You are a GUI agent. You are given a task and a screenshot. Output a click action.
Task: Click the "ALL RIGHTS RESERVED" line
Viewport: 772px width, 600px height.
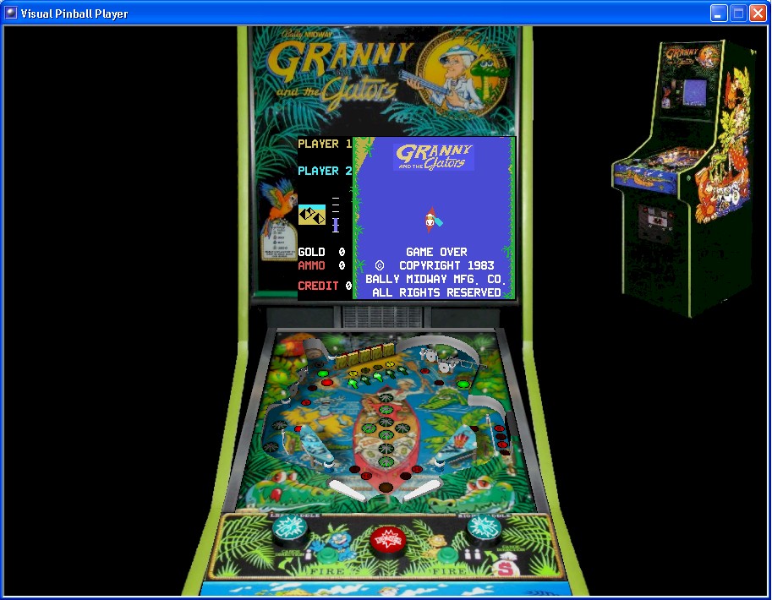click(x=436, y=292)
